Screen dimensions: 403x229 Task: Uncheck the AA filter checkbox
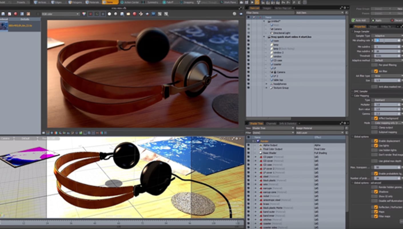pyautogui.click(x=375, y=71)
